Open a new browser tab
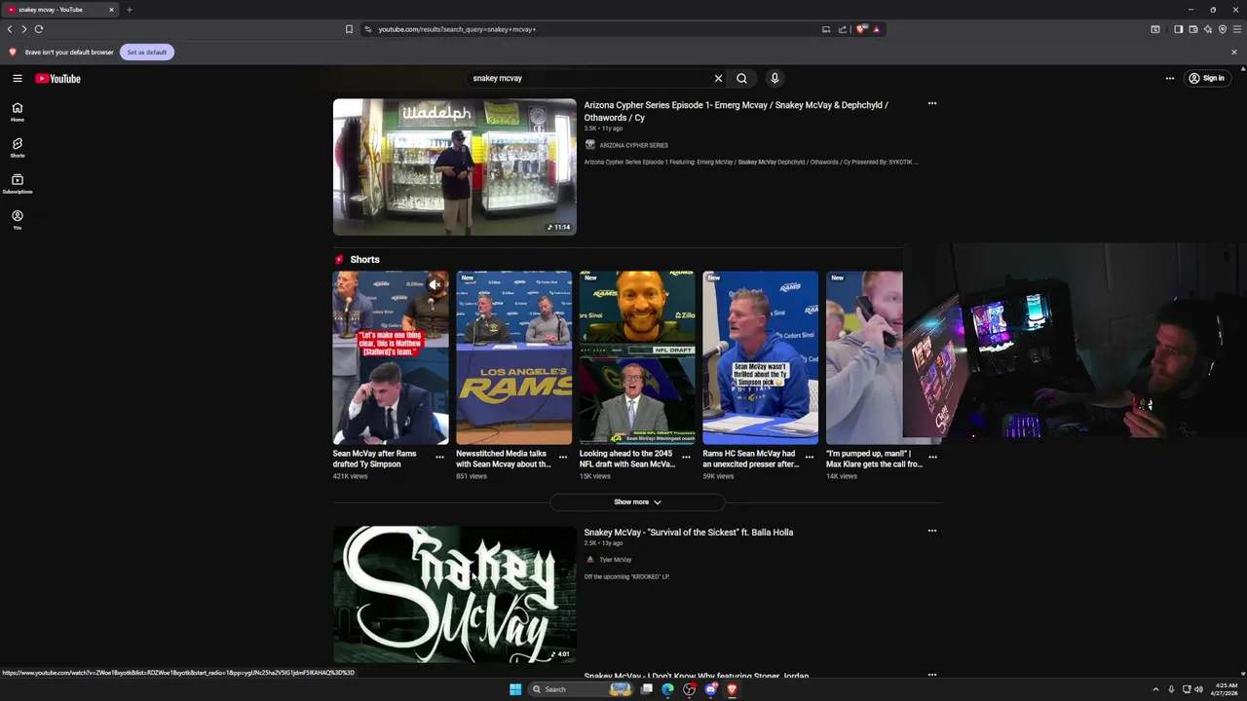Screen dimensions: 1247x701 point(129,10)
